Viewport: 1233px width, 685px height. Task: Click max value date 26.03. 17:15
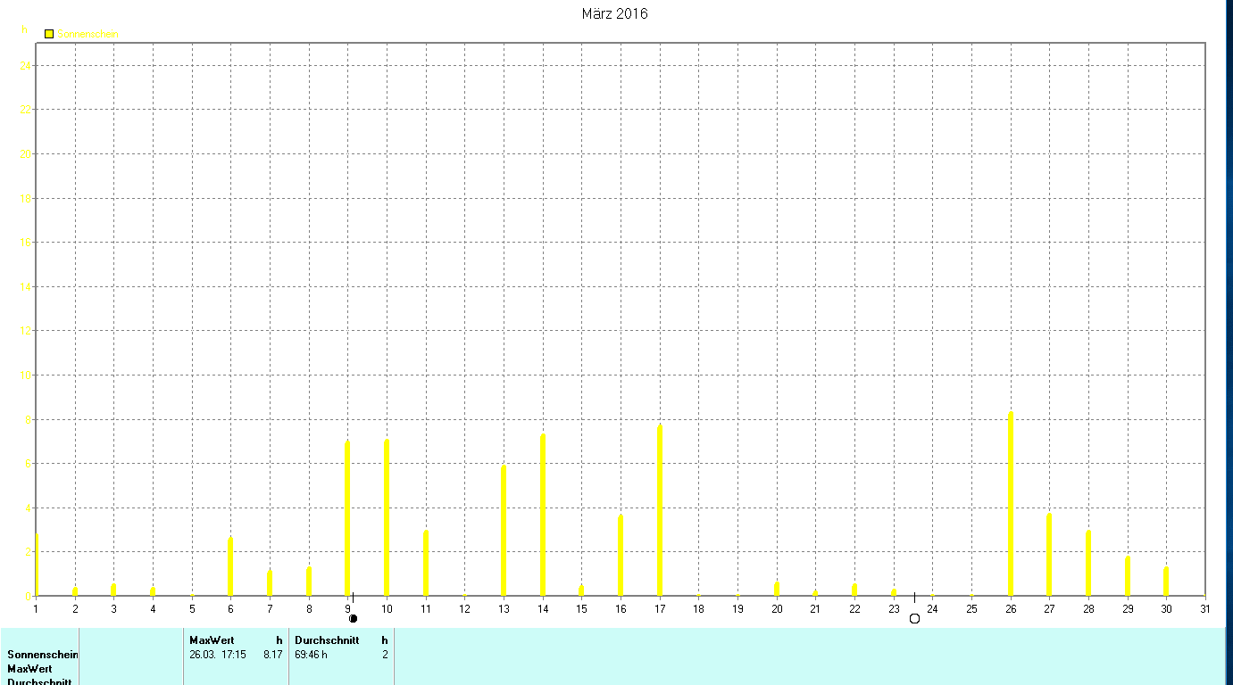point(218,655)
